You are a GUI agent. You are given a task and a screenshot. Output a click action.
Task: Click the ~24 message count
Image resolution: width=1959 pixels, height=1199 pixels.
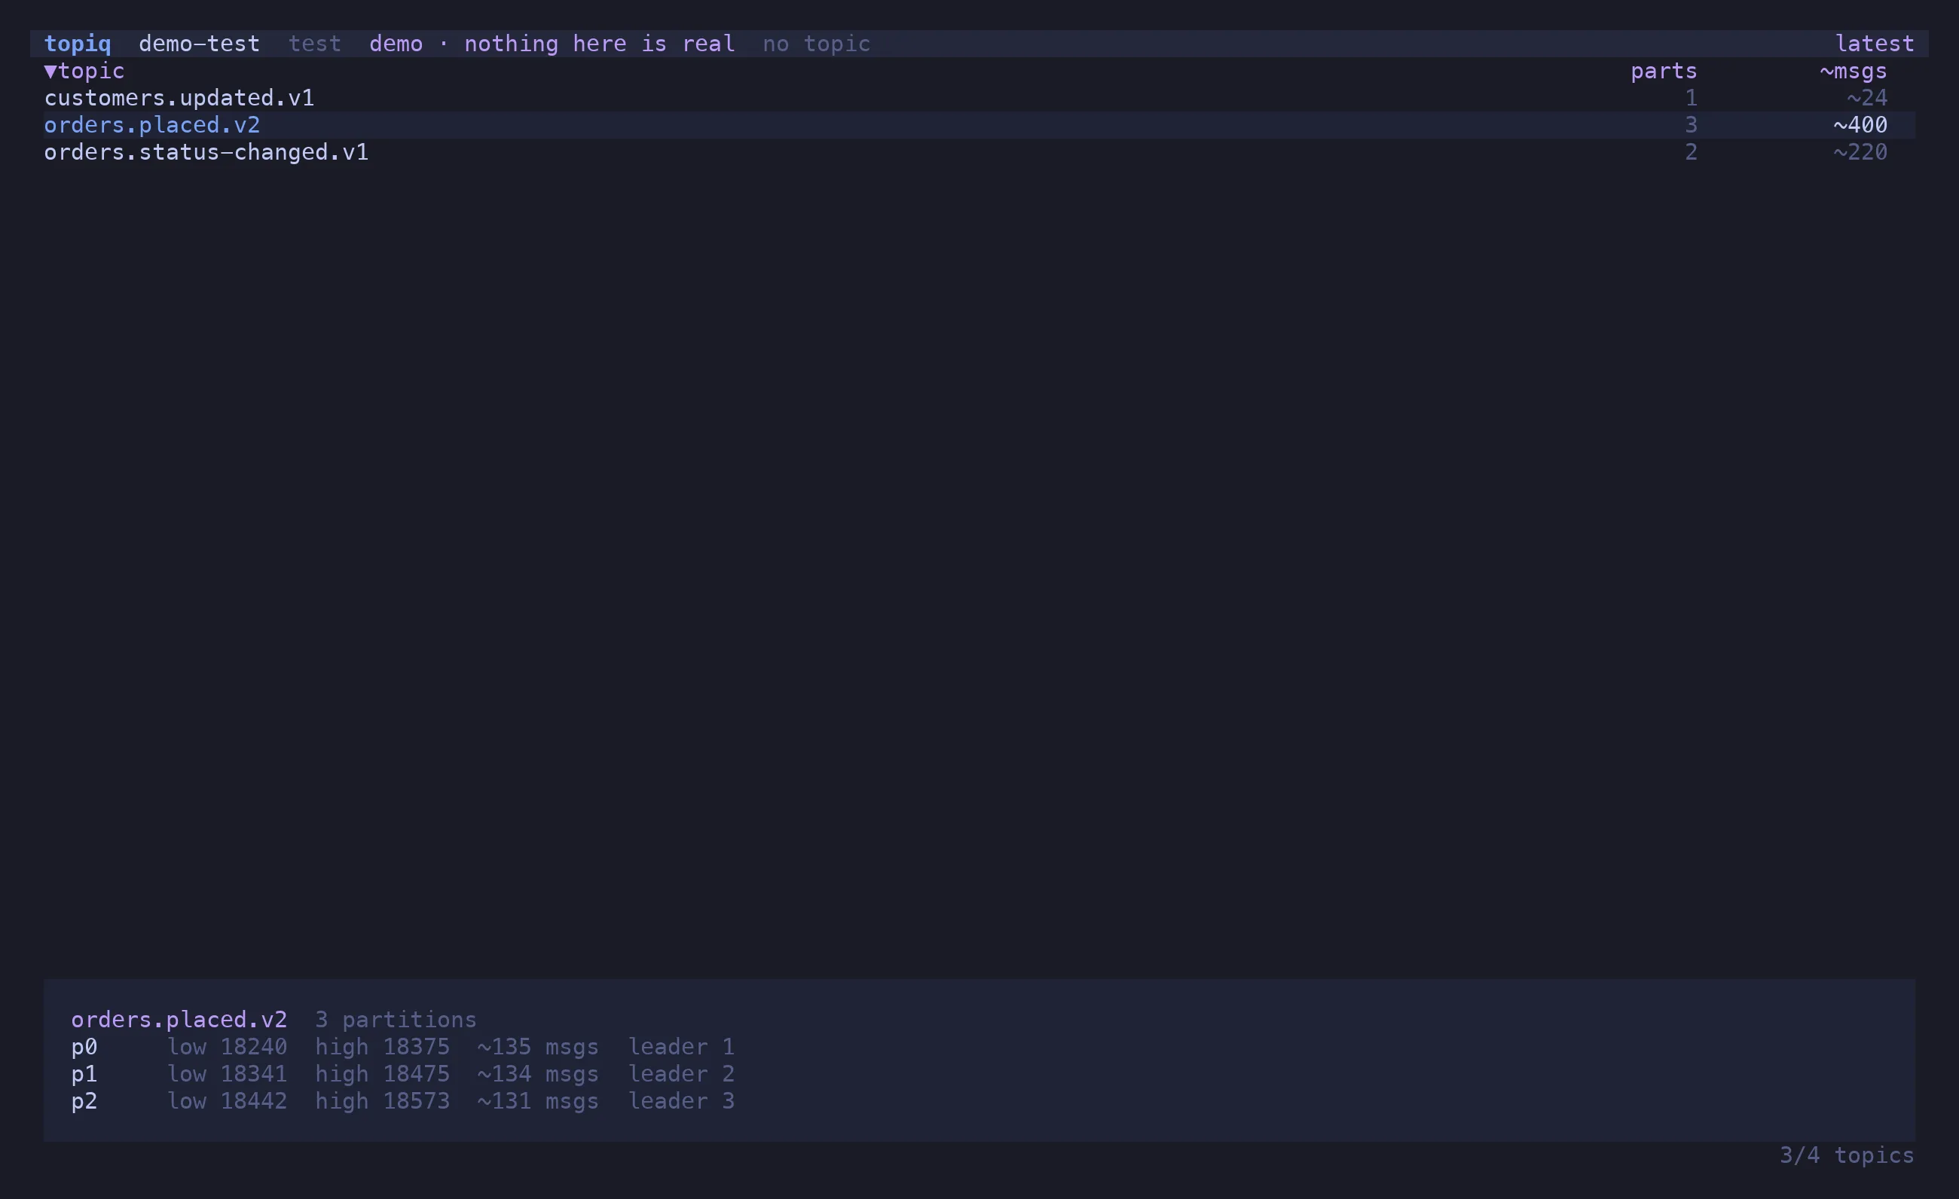1867,98
